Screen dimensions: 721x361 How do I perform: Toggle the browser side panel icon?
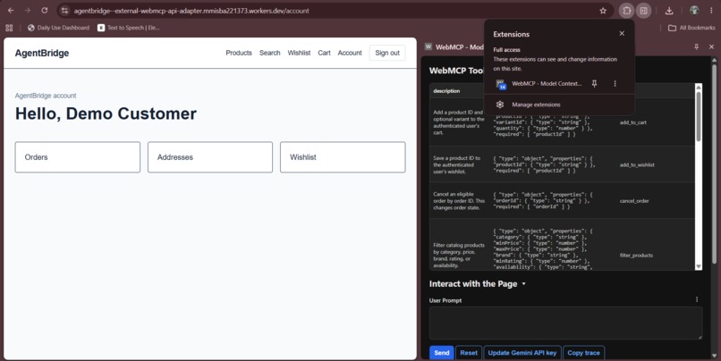pos(643,11)
